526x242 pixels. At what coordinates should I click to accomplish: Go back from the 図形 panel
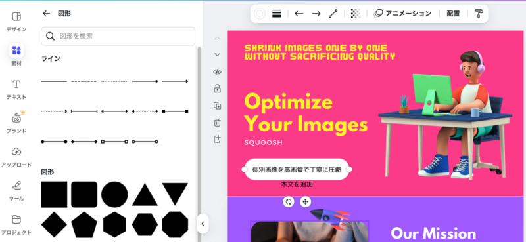coord(46,13)
